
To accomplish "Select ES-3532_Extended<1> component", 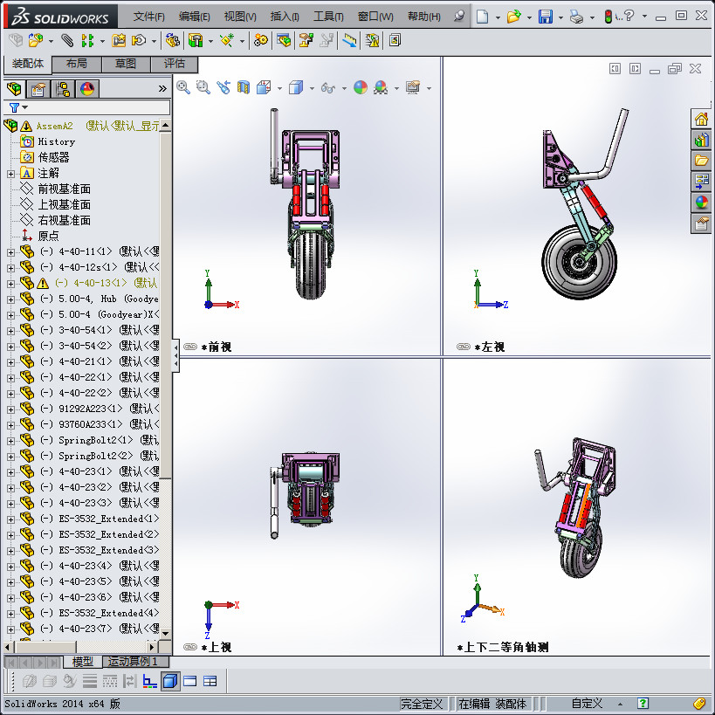I will (108, 519).
